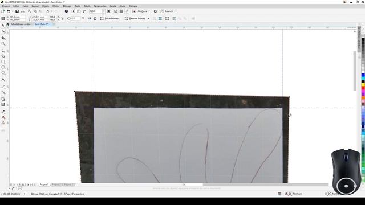Select the Artistic Media tool

(3, 56)
